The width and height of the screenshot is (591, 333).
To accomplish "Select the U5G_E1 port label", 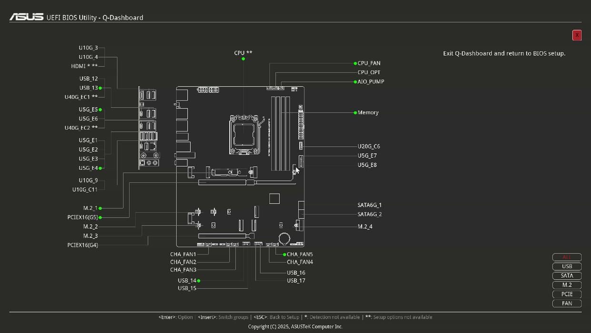I will click(x=88, y=140).
